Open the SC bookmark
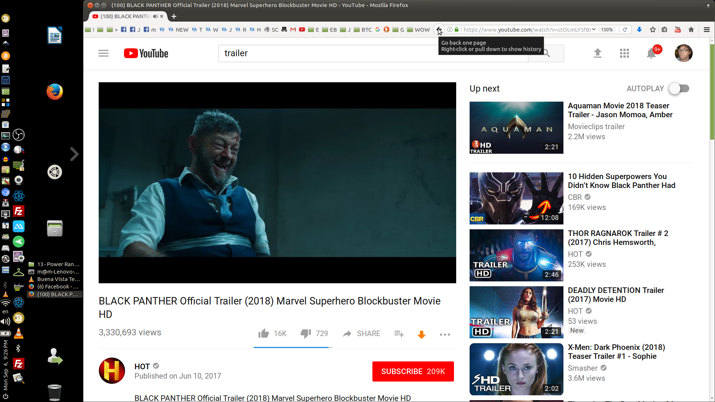Viewport: 715px width, 402px height. click(x=271, y=30)
